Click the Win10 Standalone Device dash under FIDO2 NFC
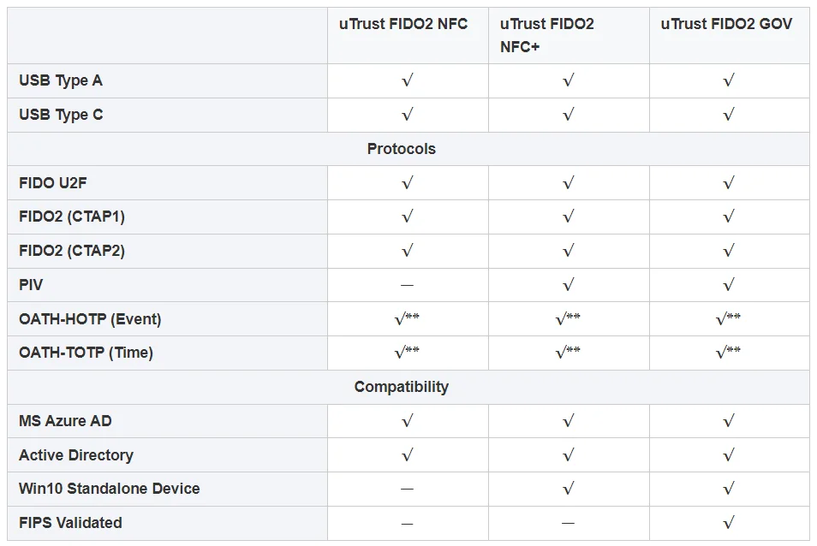The width and height of the screenshot is (817, 546). point(408,489)
